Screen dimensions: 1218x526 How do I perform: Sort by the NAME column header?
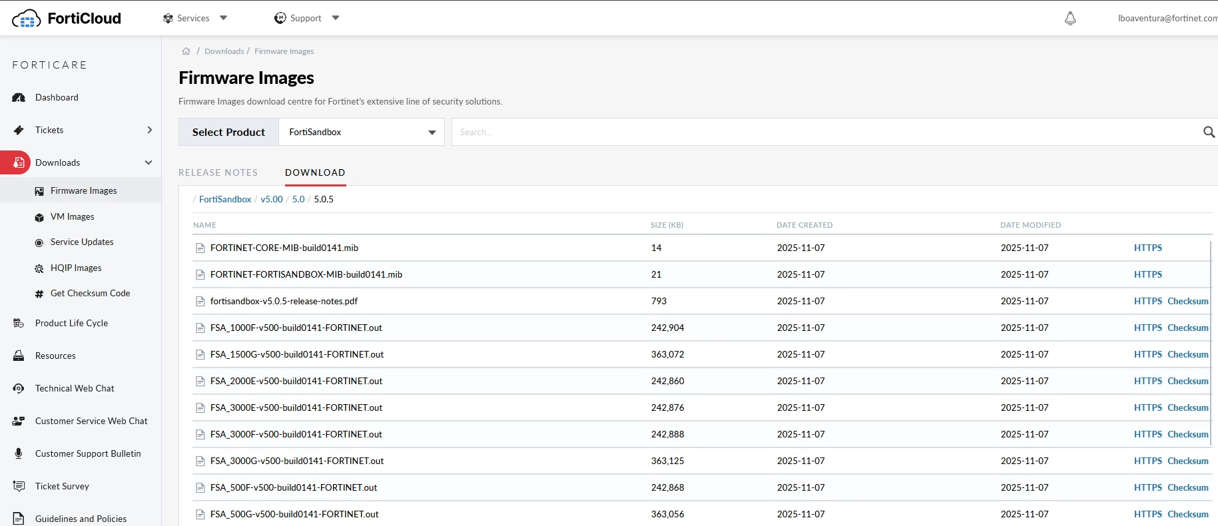[x=204, y=225]
